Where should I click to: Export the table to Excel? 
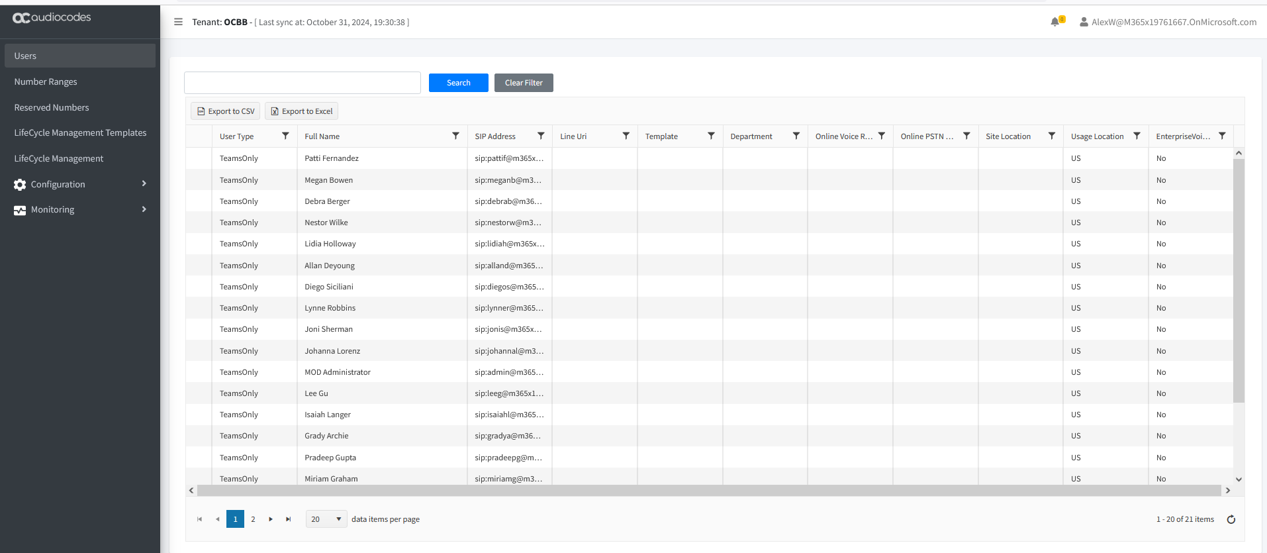pos(301,111)
